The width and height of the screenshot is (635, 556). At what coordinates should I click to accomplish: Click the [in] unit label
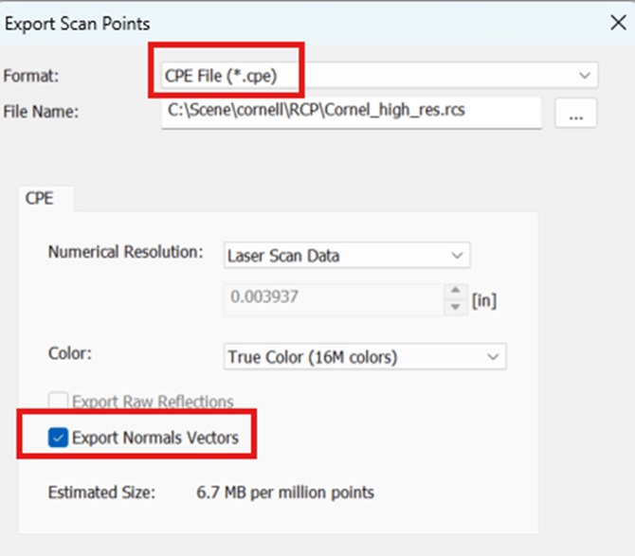click(484, 301)
